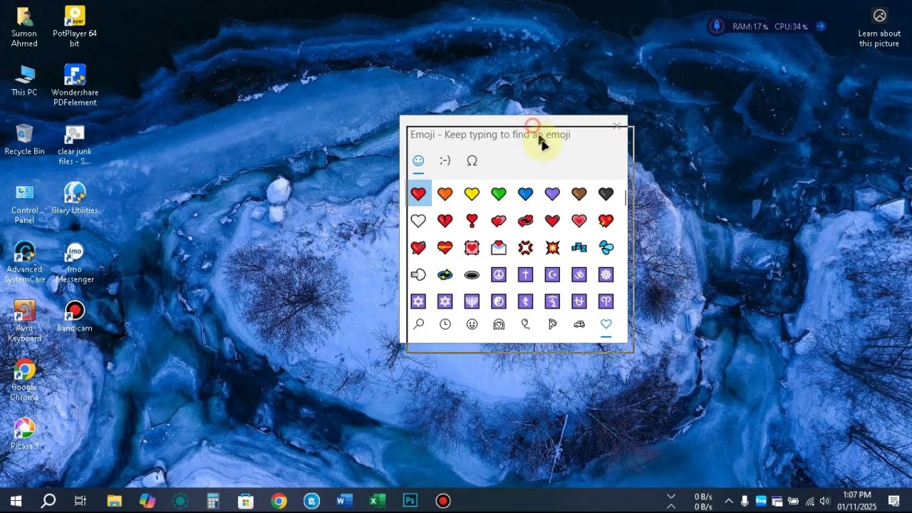
Task: Select the purple heart emoji
Action: 552,194
